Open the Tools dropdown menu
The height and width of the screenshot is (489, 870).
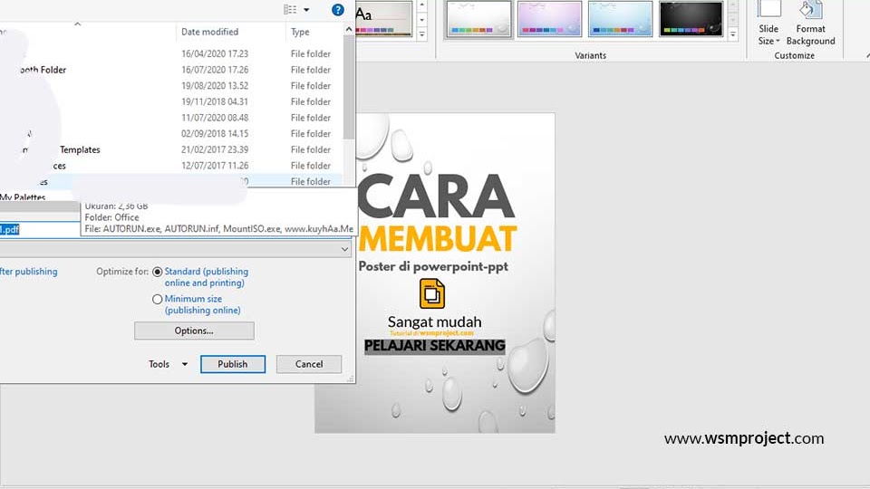pos(168,364)
